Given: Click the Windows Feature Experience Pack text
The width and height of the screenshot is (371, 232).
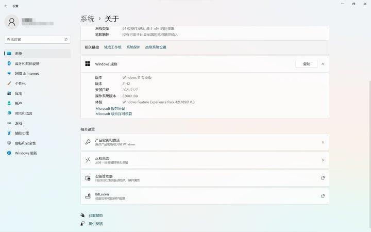Looking at the screenshot, I should 159,102.
